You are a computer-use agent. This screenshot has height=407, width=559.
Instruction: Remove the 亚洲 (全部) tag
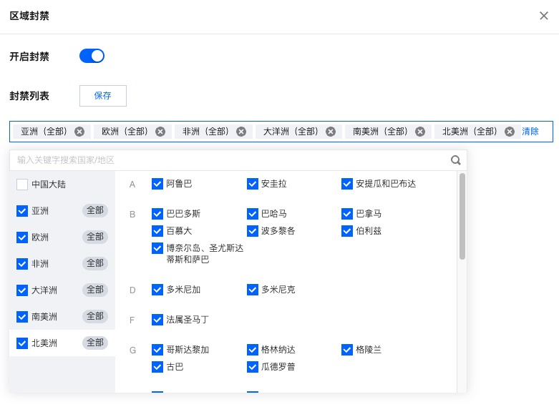[79, 132]
